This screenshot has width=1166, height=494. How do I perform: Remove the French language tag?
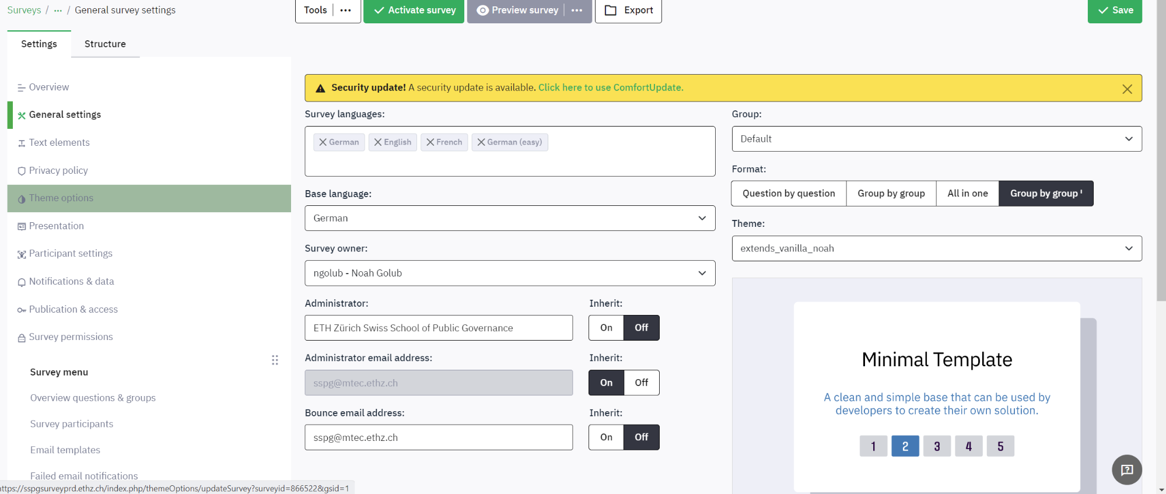click(x=430, y=142)
